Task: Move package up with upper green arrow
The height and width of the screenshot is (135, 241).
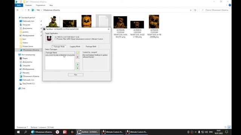Action: tap(78, 64)
